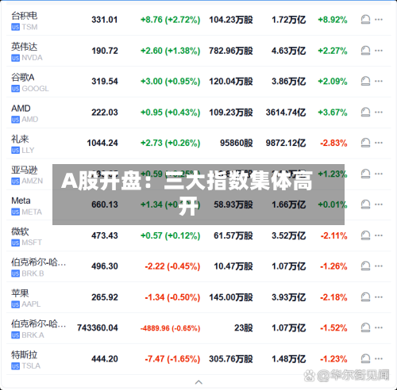Tap the alert bell for BRK.A
Image resolution: width=397 pixels, height=390 pixels.
(365, 327)
